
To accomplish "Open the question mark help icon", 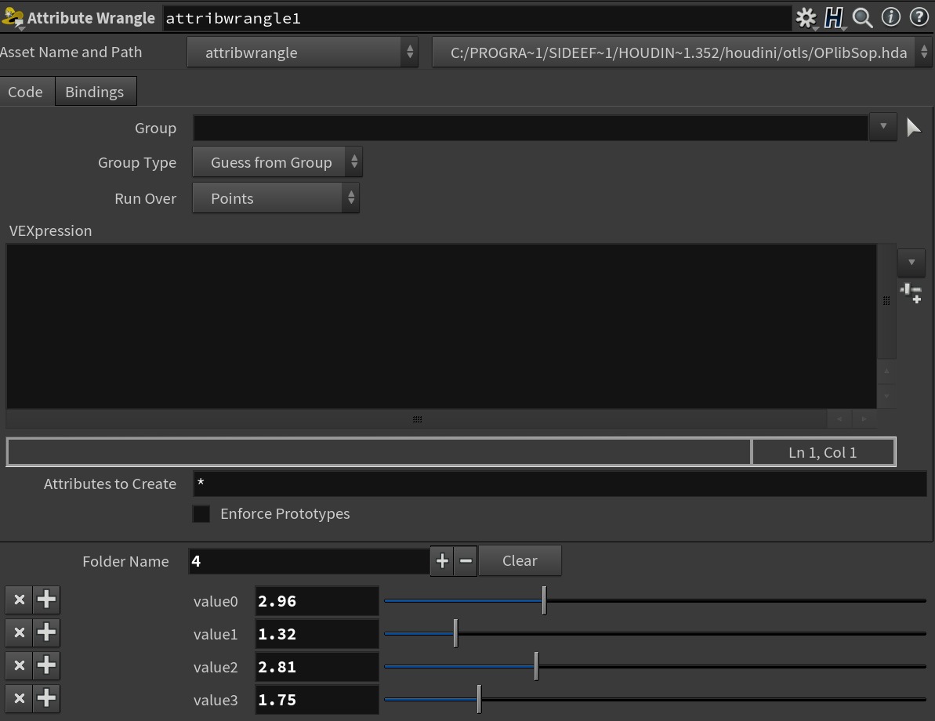I will [x=919, y=17].
